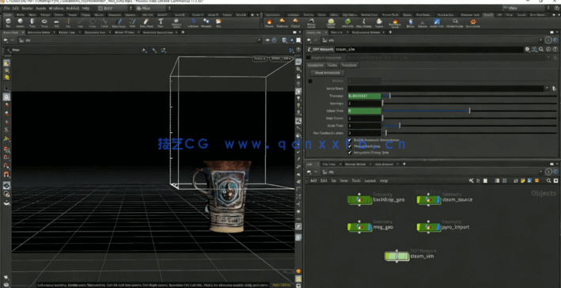
Task: Adjust the Scale Time slider
Action: (470, 126)
